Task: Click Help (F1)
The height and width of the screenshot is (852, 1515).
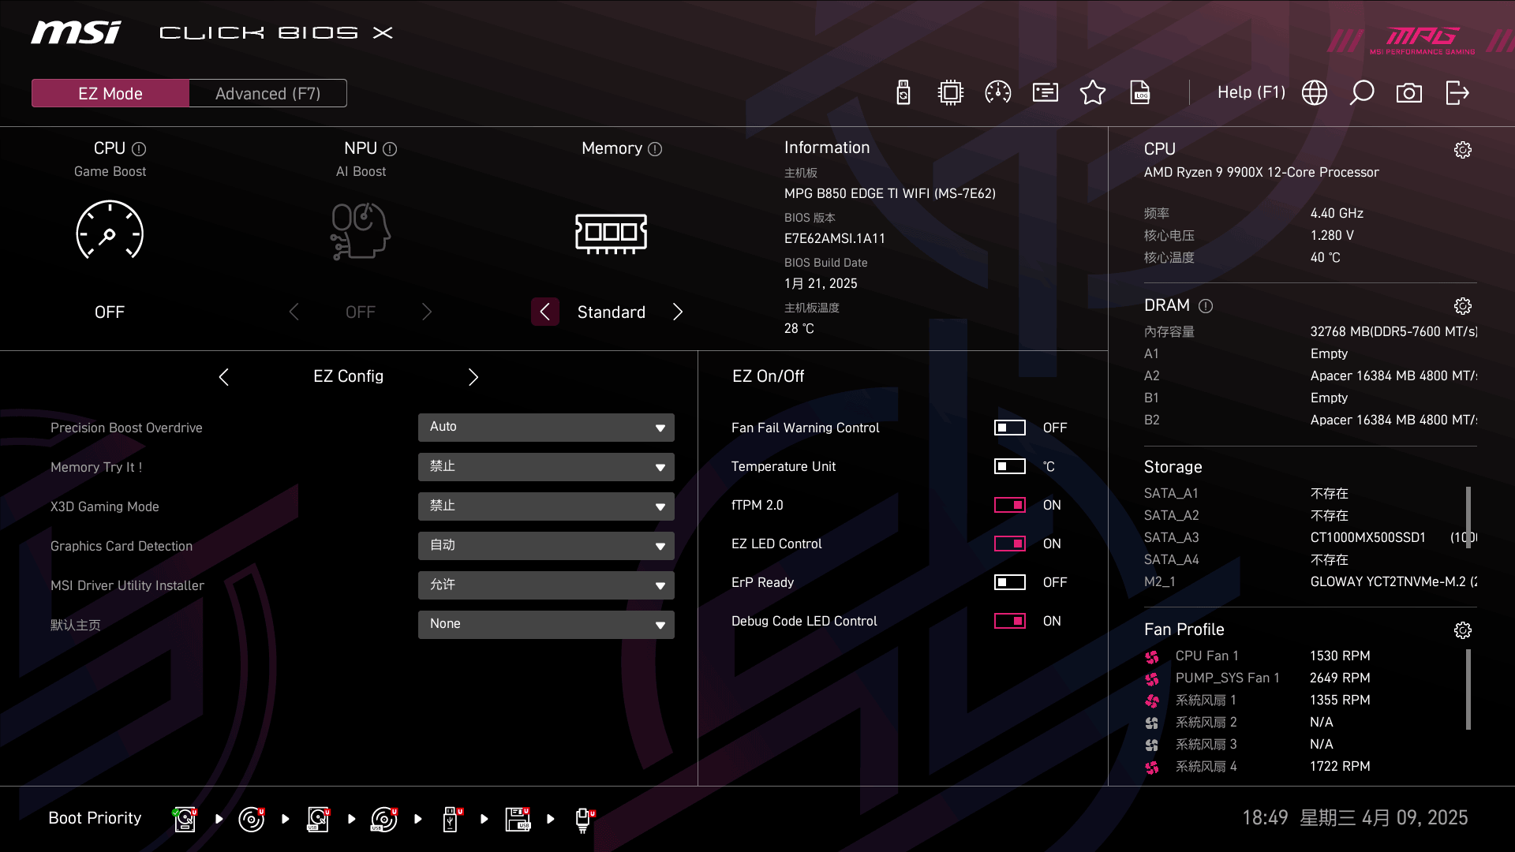Action: pyautogui.click(x=1251, y=92)
